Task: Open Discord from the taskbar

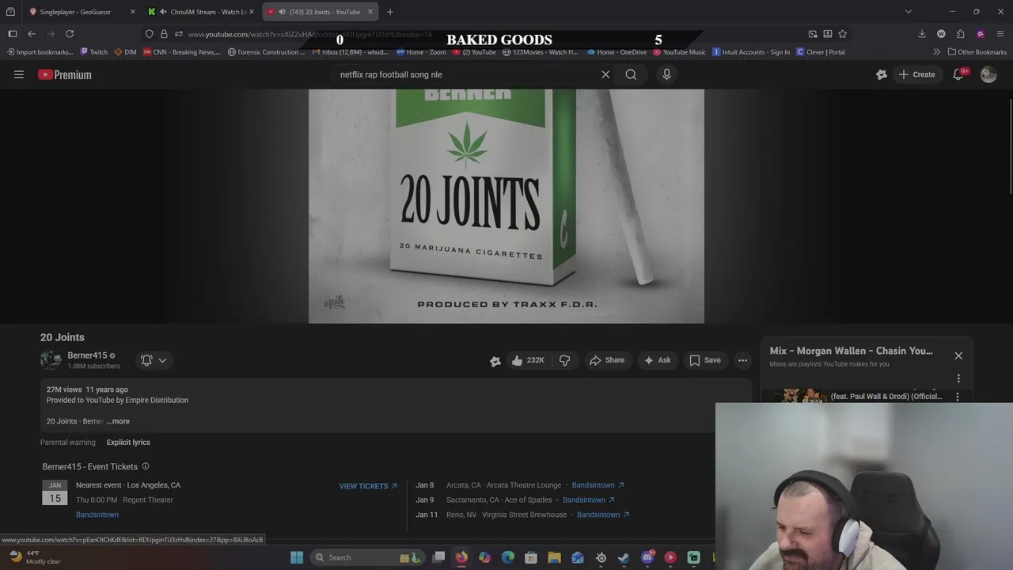Action: click(x=647, y=557)
